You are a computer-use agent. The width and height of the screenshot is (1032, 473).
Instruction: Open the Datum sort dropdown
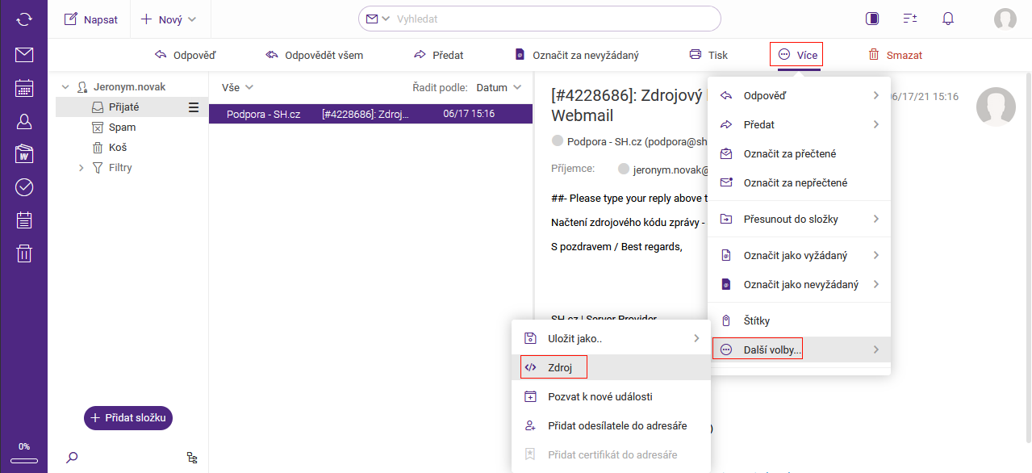coord(499,87)
